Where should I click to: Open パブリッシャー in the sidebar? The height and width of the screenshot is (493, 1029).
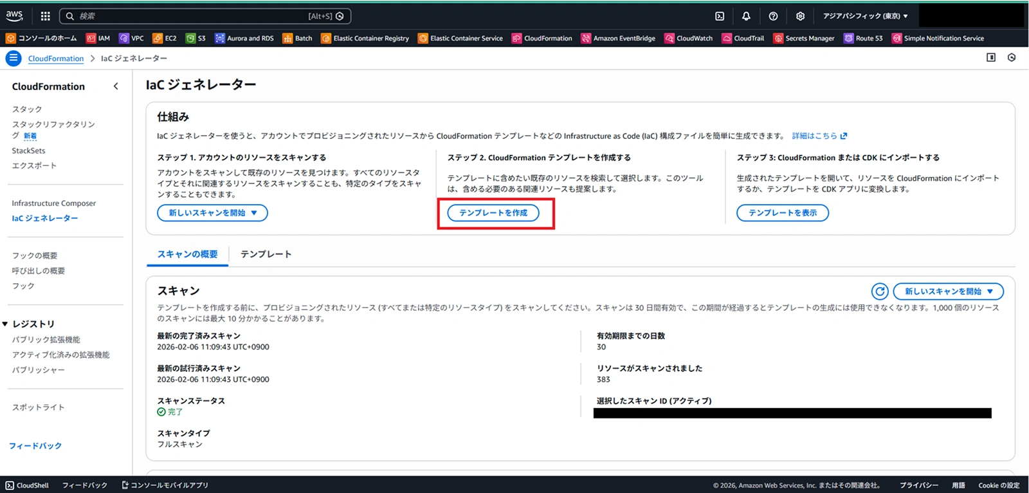coord(39,370)
